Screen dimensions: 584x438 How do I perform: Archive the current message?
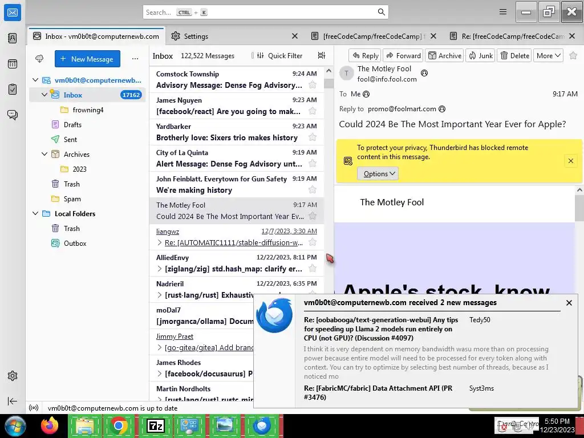pos(444,55)
